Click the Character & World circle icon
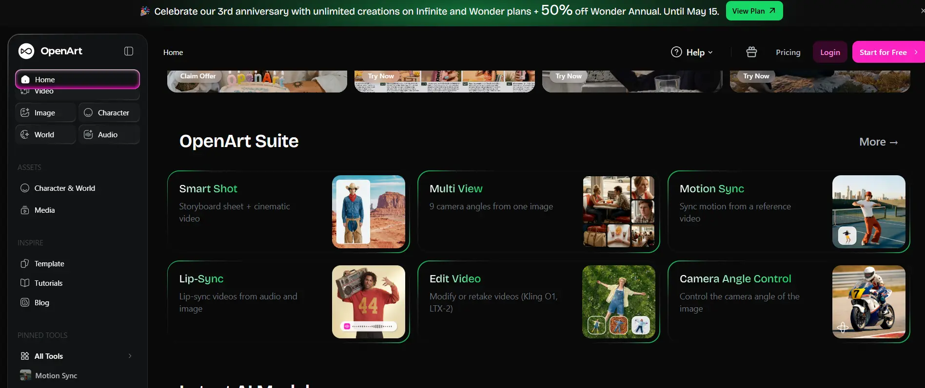925x388 pixels. coord(25,188)
